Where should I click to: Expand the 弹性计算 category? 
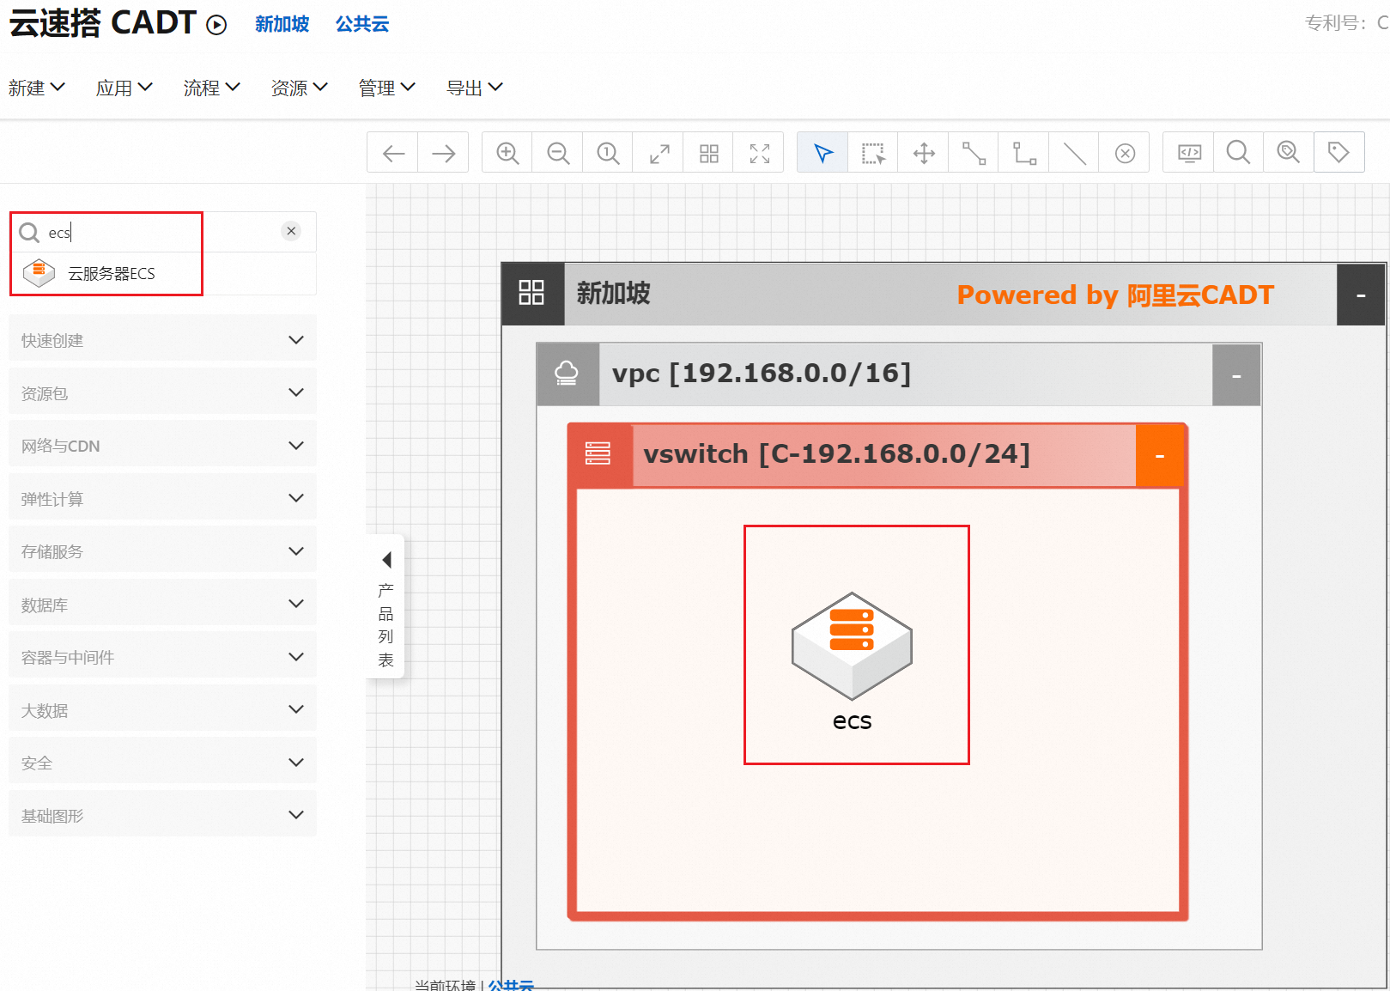pyautogui.click(x=162, y=498)
